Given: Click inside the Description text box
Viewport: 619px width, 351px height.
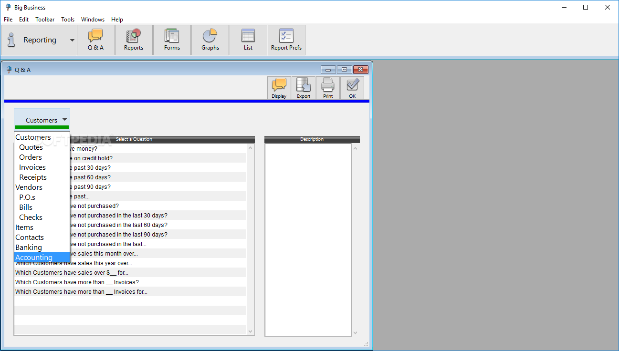Looking at the screenshot, I should click(x=308, y=240).
